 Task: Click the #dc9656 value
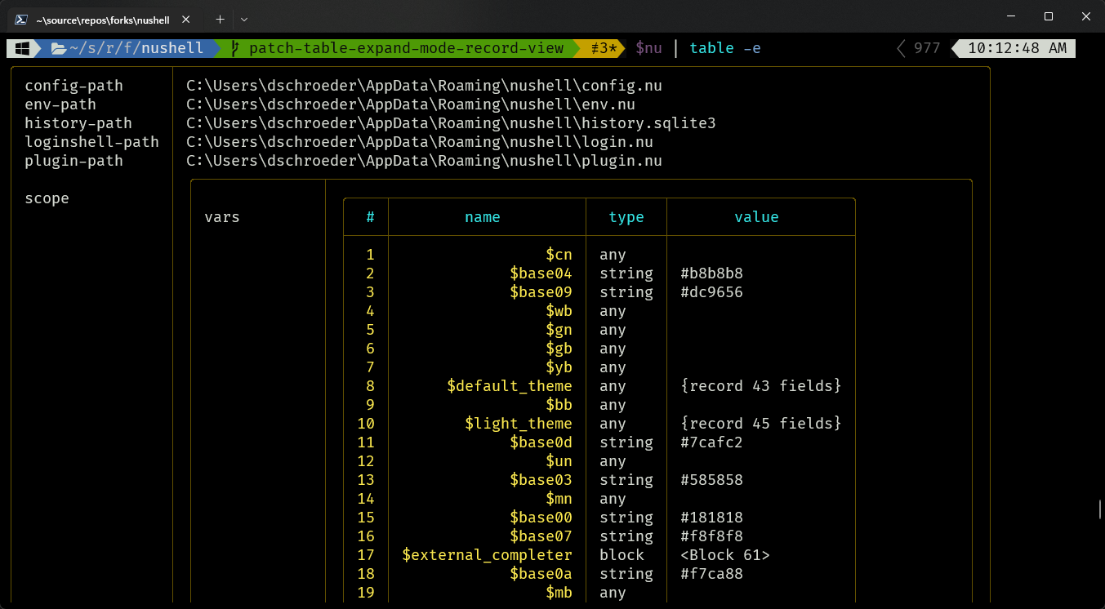tap(711, 292)
